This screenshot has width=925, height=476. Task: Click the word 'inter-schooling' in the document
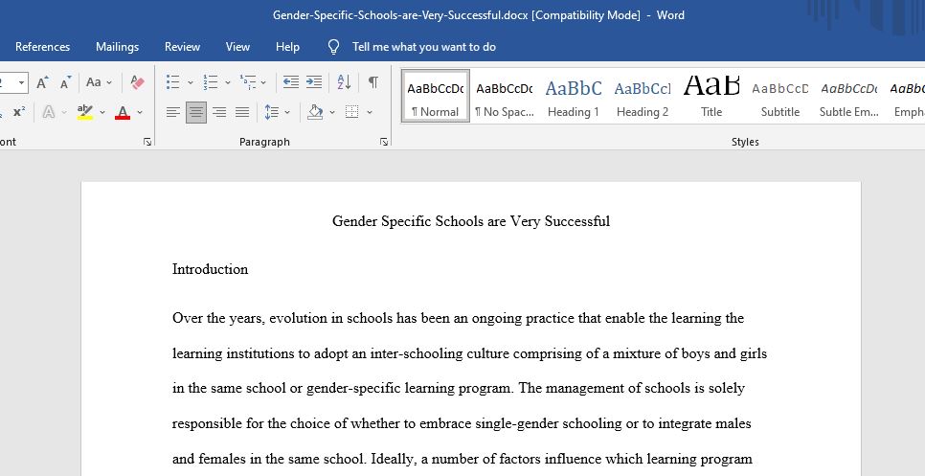(417, 354)
